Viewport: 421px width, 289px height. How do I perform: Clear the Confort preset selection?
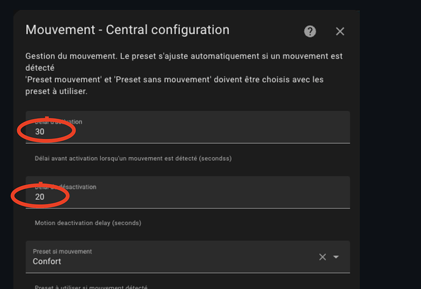(x=323, y=257)
